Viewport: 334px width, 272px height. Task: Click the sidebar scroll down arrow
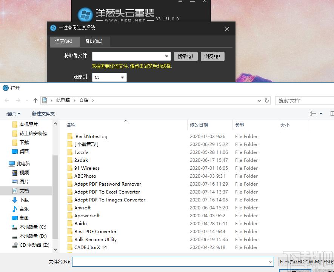pos(55,249)
